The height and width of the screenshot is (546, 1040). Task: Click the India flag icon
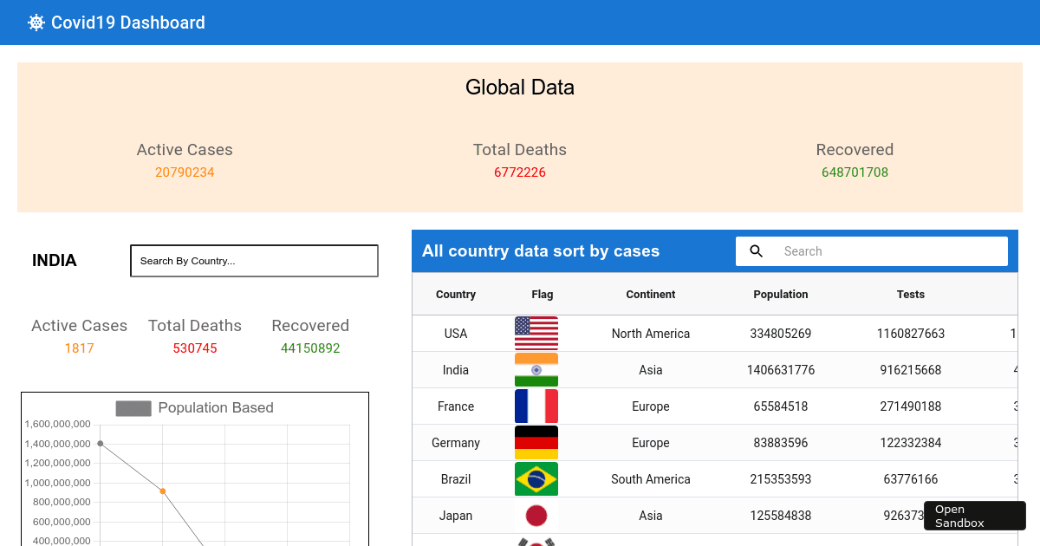point(536,369)
